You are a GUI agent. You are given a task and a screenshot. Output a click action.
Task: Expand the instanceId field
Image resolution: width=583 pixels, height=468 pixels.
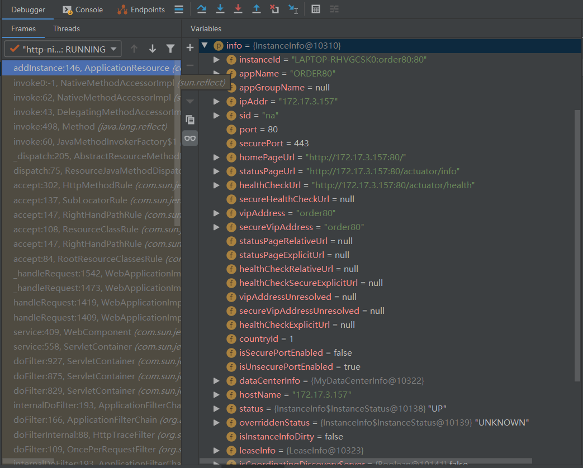point(216,59)
